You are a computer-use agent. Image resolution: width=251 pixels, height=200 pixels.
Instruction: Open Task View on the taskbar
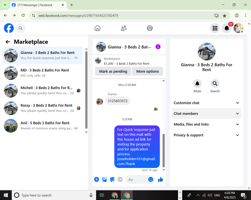pyautogui.click(x=102, y=195)
